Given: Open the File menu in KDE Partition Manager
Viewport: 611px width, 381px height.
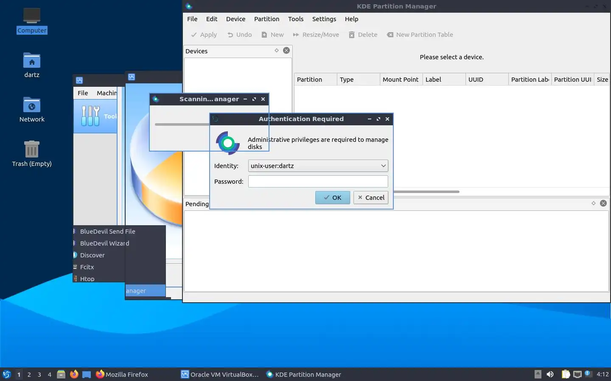Looking at the screenshot, I should tap(192, 19).
